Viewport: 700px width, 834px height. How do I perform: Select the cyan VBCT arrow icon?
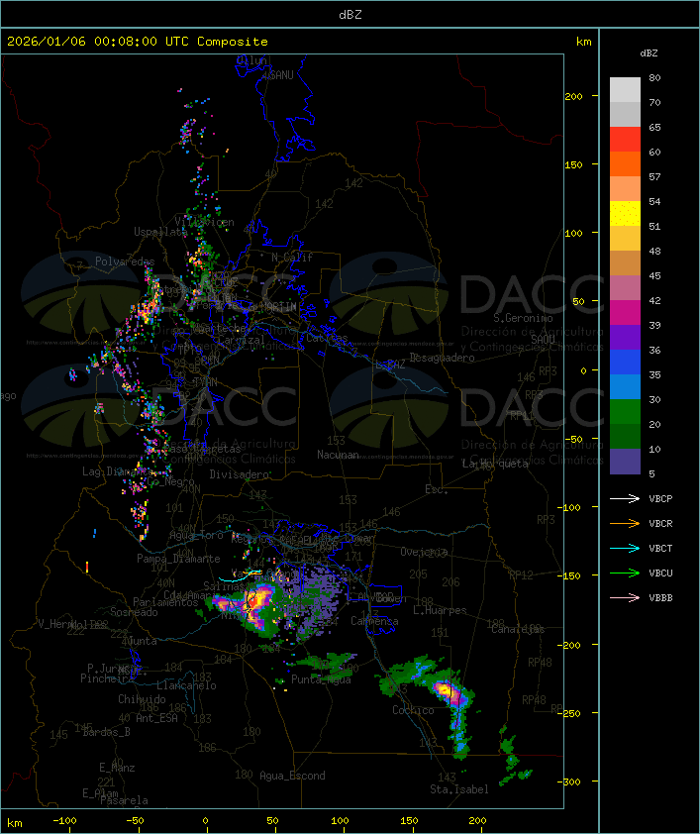pyautogui.click(x=625, y=548)
